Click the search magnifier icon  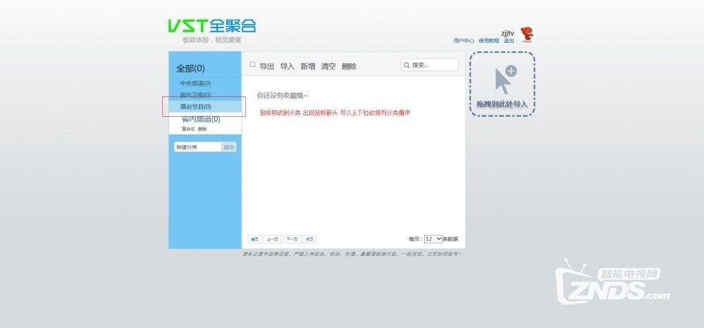pyautogui.click(x=407, y=65)
